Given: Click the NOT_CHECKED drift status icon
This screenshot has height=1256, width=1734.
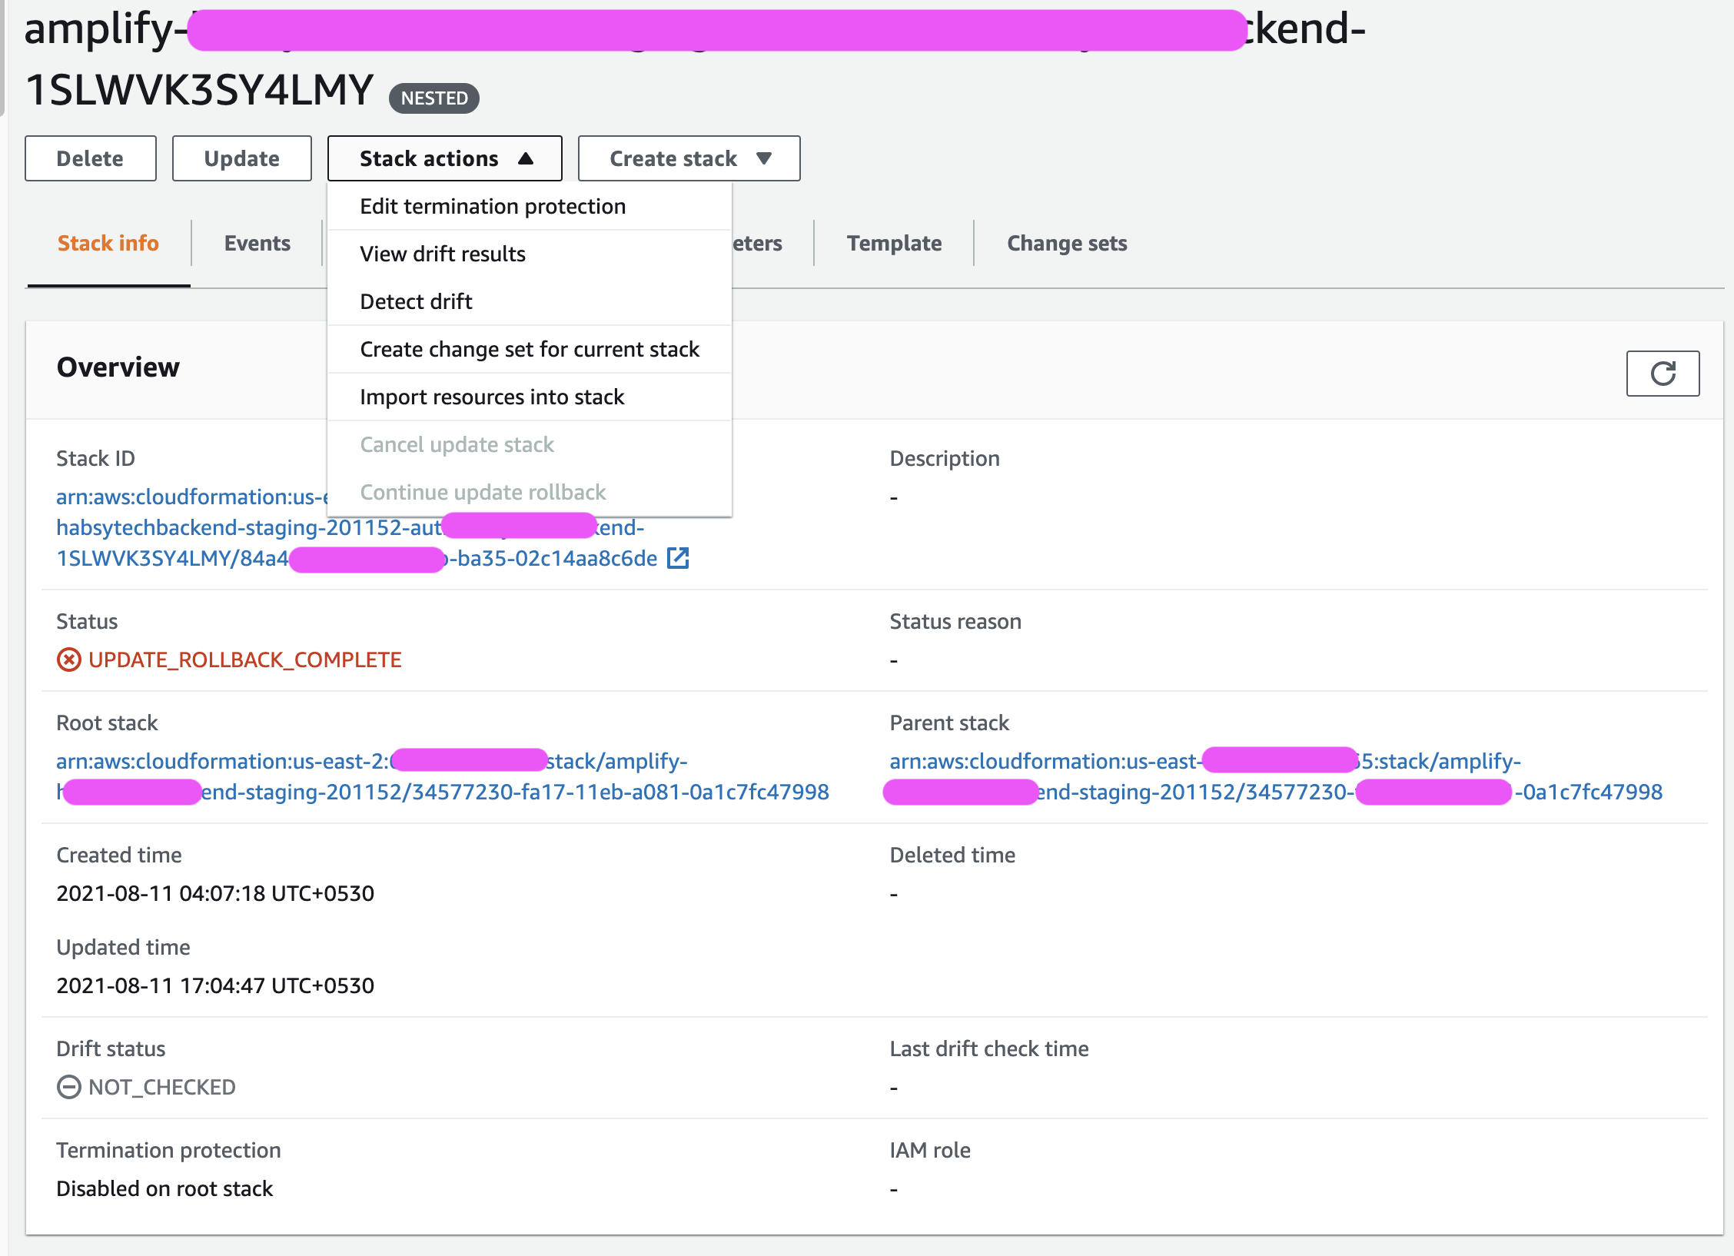Looking at the screenshot, I should tap(69, 1087).
